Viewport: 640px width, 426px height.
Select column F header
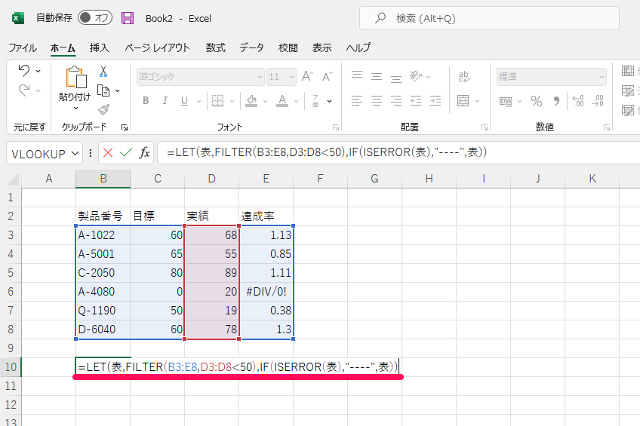pyautogui.click(x=320, y=179)
